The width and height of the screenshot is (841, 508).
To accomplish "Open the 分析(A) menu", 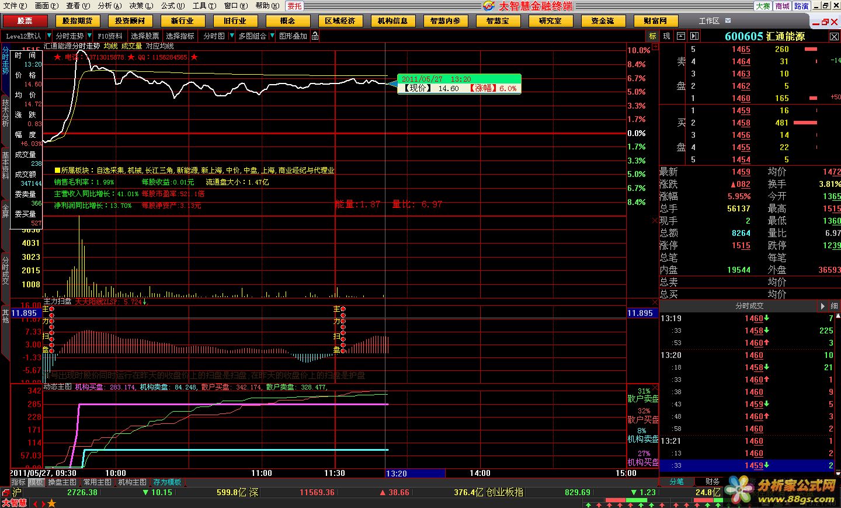I will click(x=110, y=6).
